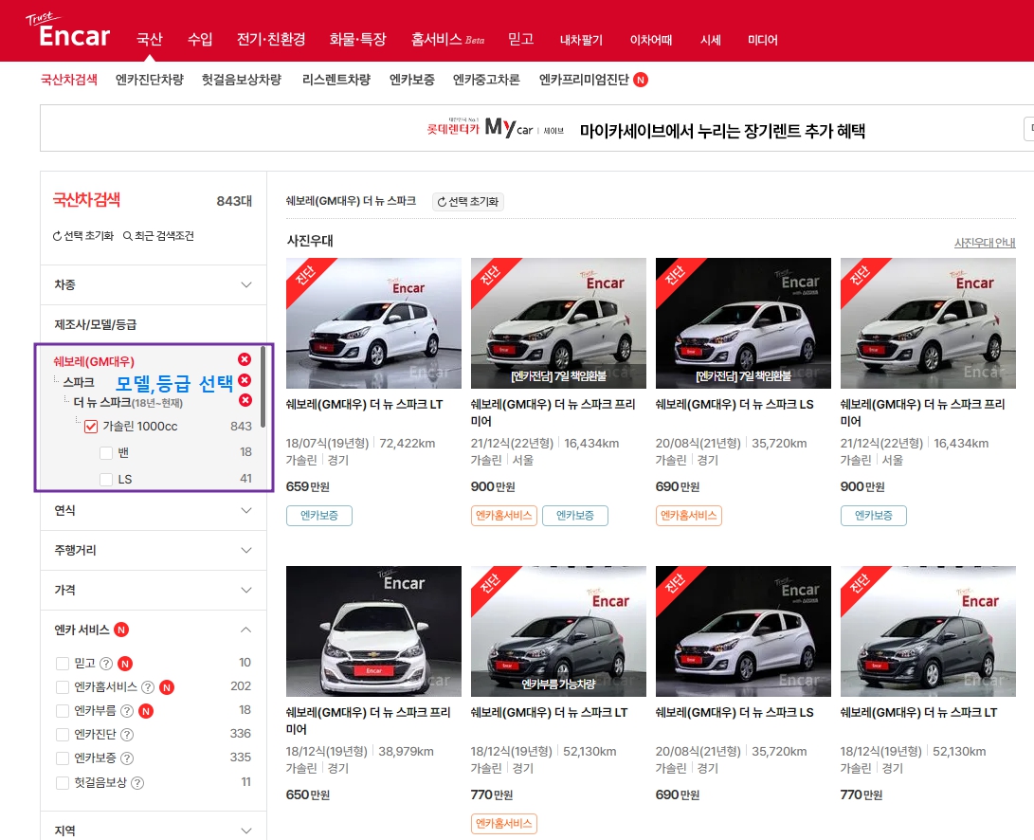Select 국산차검색 submenu tab

coord(69,80)
